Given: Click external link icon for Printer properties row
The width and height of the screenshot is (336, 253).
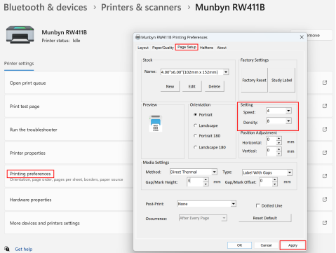Looking at the screenshot, I should pos(325,153).
